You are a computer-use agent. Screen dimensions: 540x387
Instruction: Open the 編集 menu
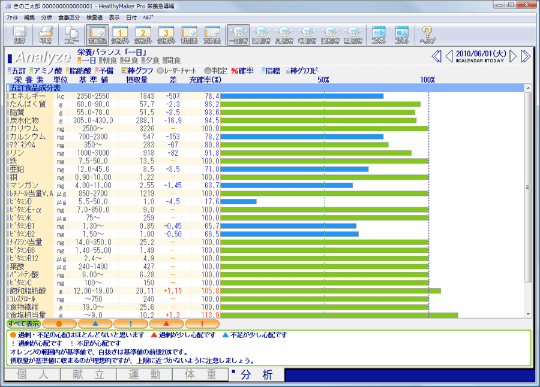click(x=29, y=17)
